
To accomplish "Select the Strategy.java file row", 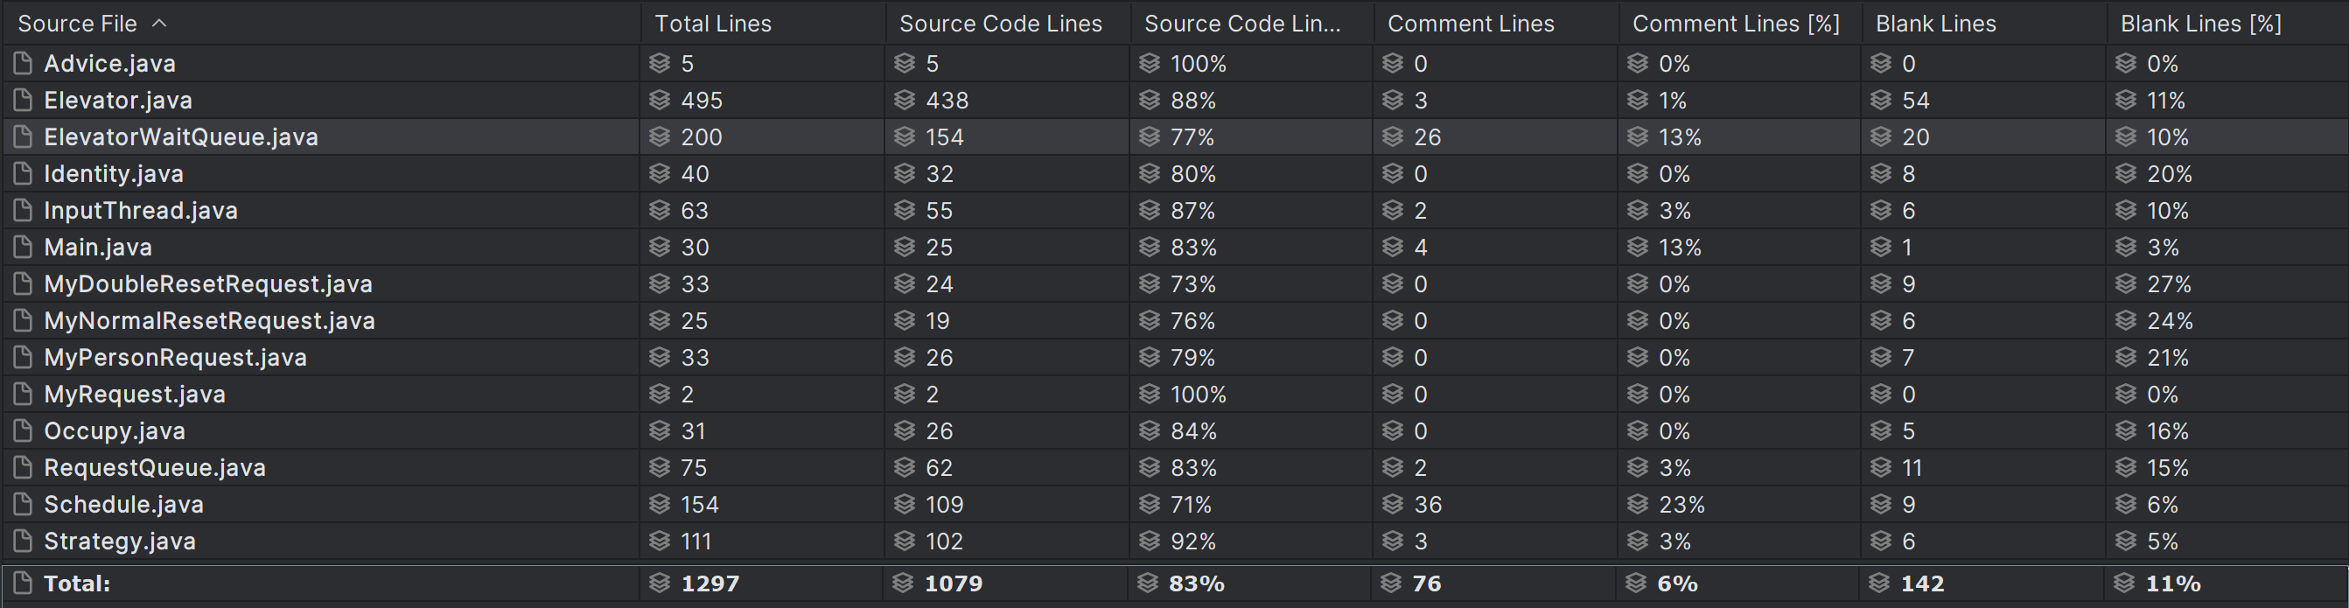I will (x=120, y=542).
